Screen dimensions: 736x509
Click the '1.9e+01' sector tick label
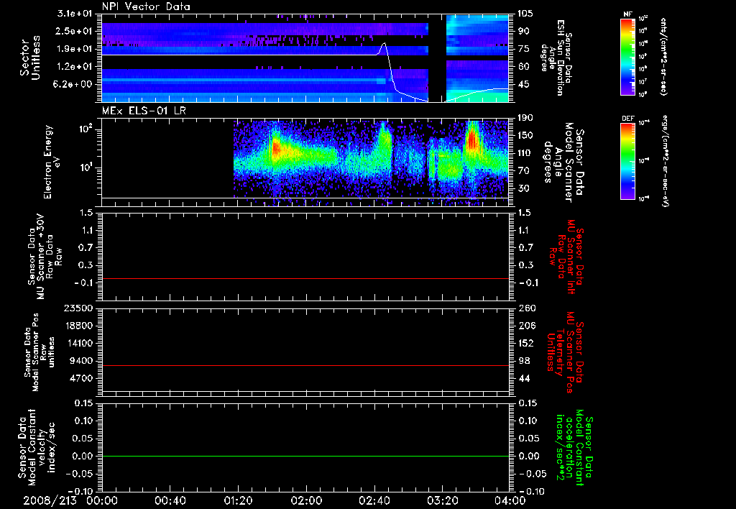75,49
